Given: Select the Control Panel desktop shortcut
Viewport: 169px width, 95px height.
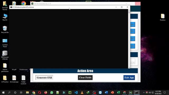Looking at the screenshot, I should tap(5, 43).
